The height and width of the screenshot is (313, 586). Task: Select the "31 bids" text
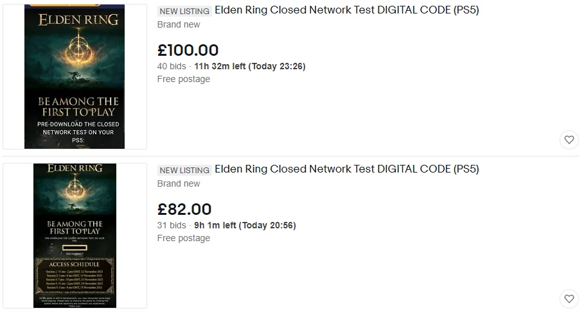(172, 225)
